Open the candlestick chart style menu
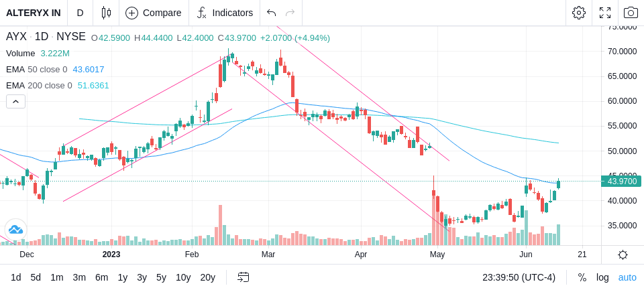Viewport: 644px width, 290px height. [x=107, y=13]
